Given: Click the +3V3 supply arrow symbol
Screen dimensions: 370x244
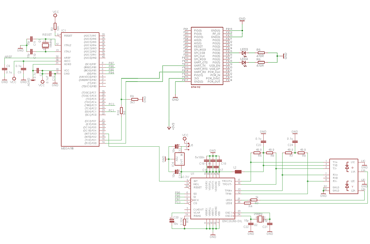Looking at the screenshot, I should 169,127.
